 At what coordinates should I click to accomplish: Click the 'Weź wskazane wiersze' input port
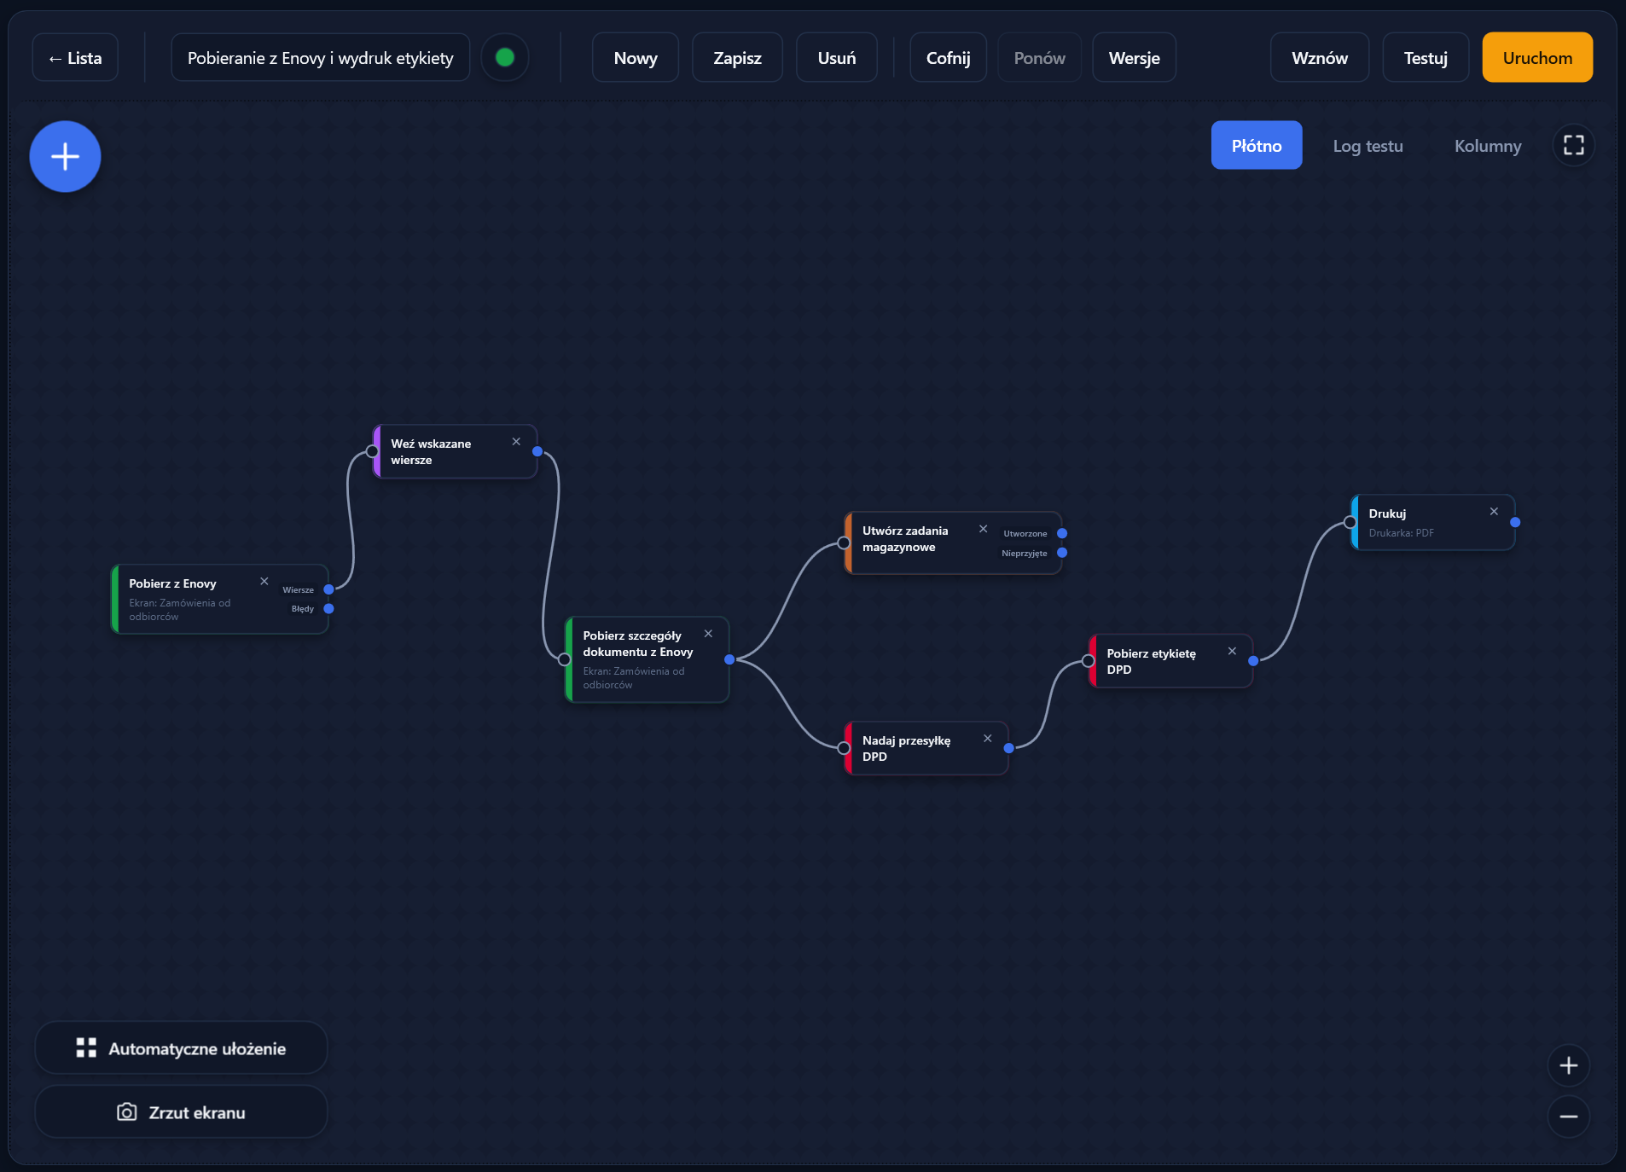[373, 451]
